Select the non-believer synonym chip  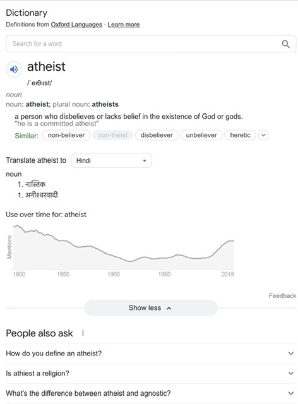[66, 135]
